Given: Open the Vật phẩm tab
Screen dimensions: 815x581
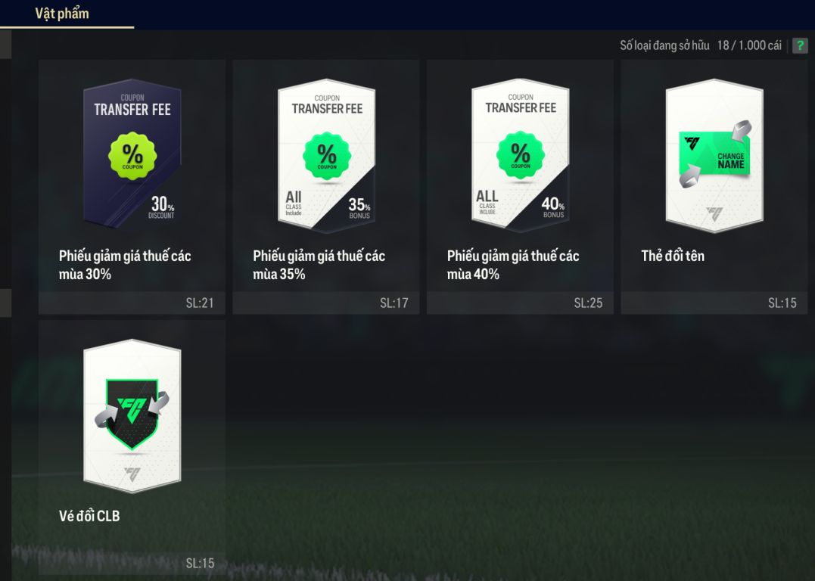Looking at the screenshot, I should [x=62, y=14].
